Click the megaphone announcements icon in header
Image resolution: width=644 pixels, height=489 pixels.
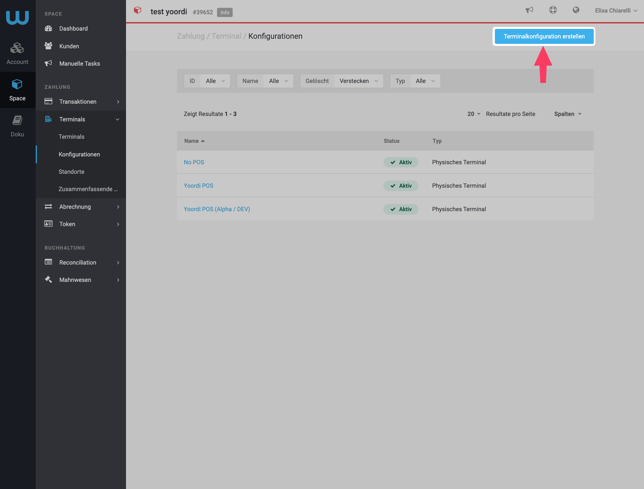tap(529, 10)
